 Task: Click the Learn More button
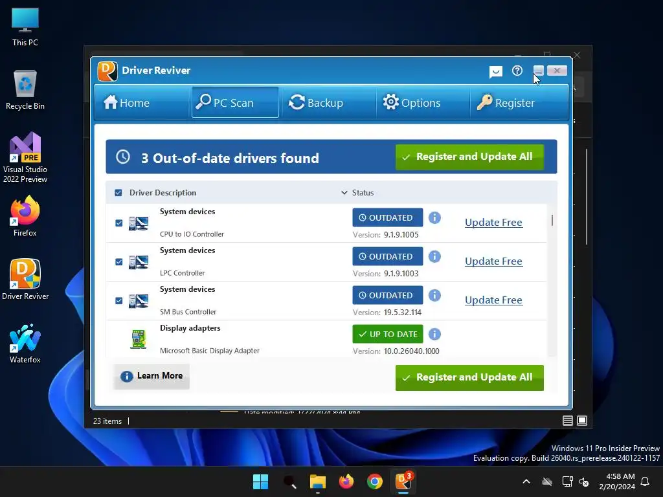click(x=152, y=376)
